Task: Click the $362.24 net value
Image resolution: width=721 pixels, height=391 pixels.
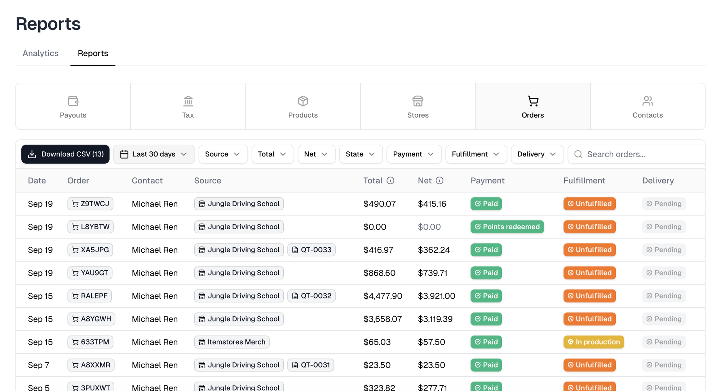Action: coord(434,250)
